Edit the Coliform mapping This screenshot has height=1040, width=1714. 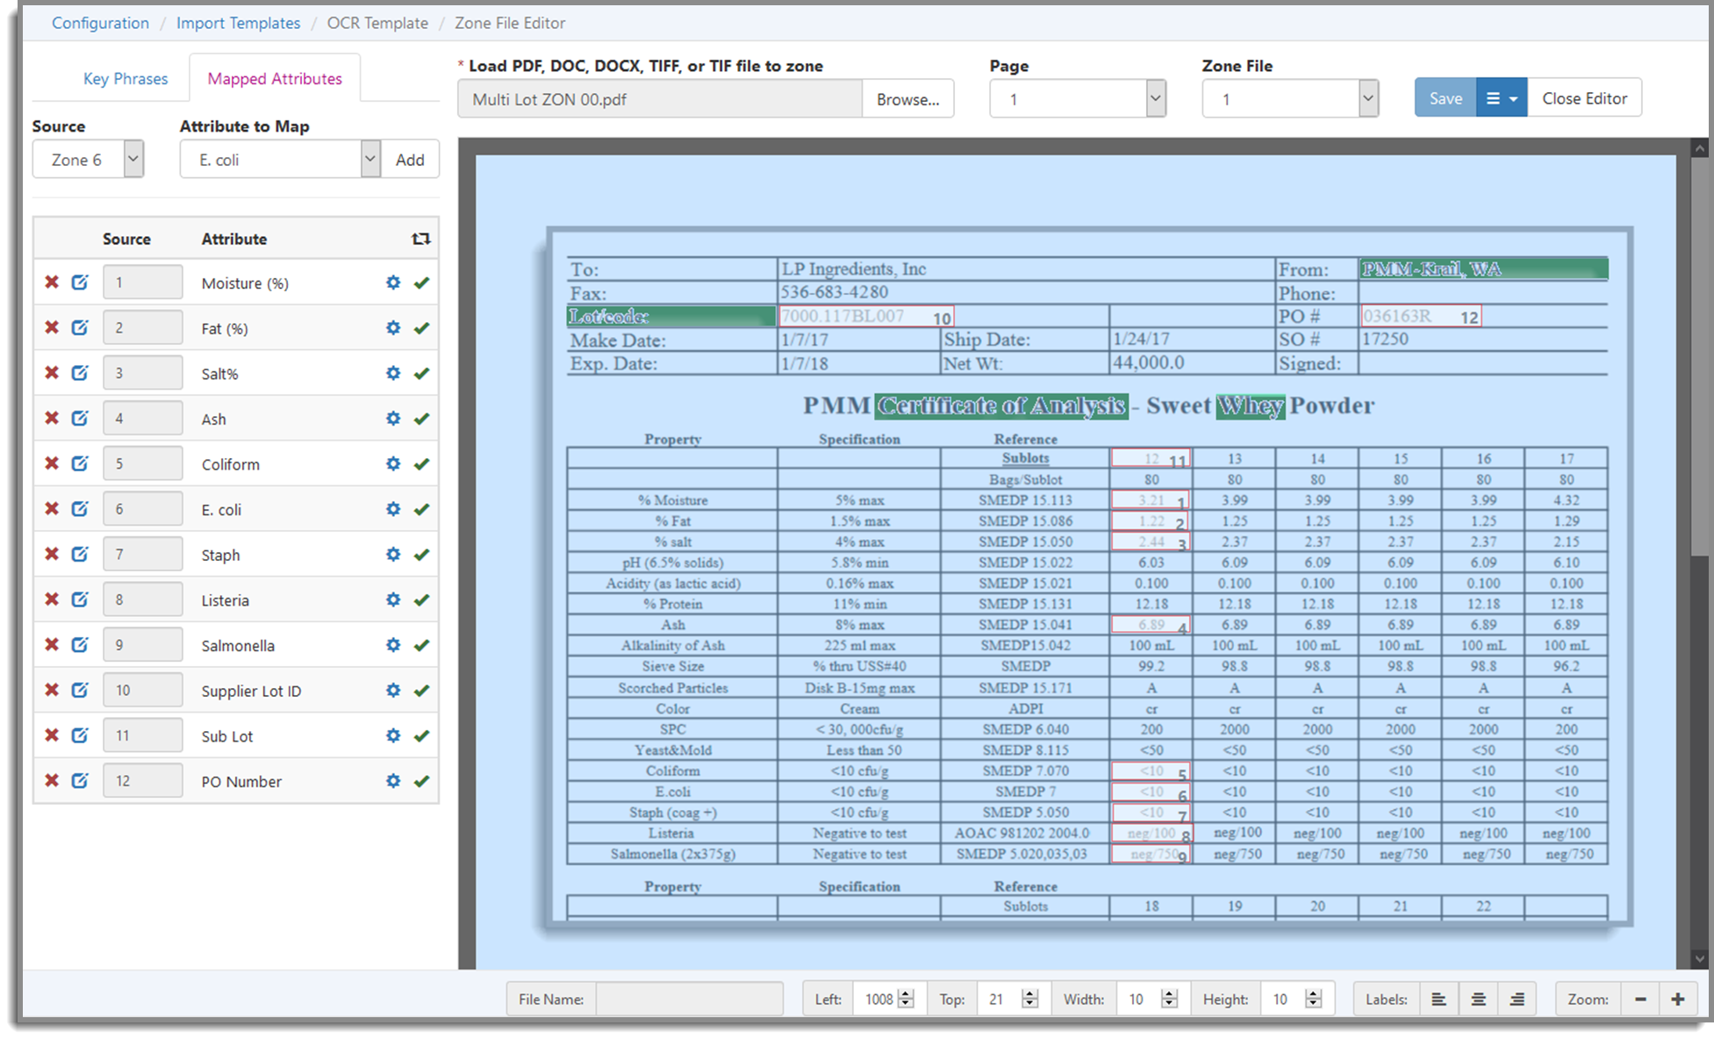coord(80,463)
